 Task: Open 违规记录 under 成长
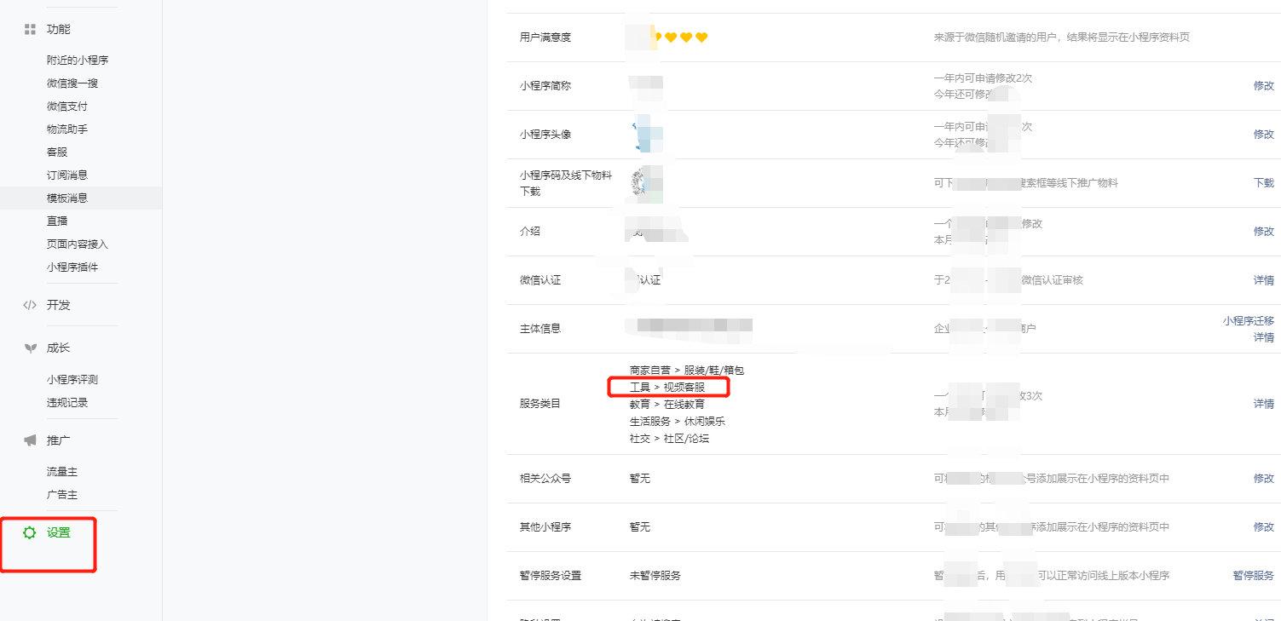(67, 402)
